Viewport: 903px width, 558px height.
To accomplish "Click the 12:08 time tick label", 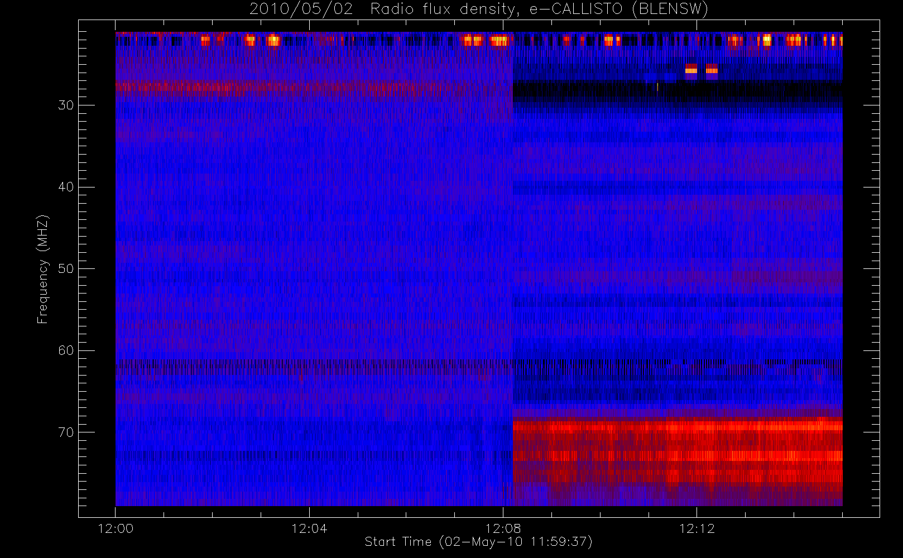I will pyautogui.click(x=503, y=528).
